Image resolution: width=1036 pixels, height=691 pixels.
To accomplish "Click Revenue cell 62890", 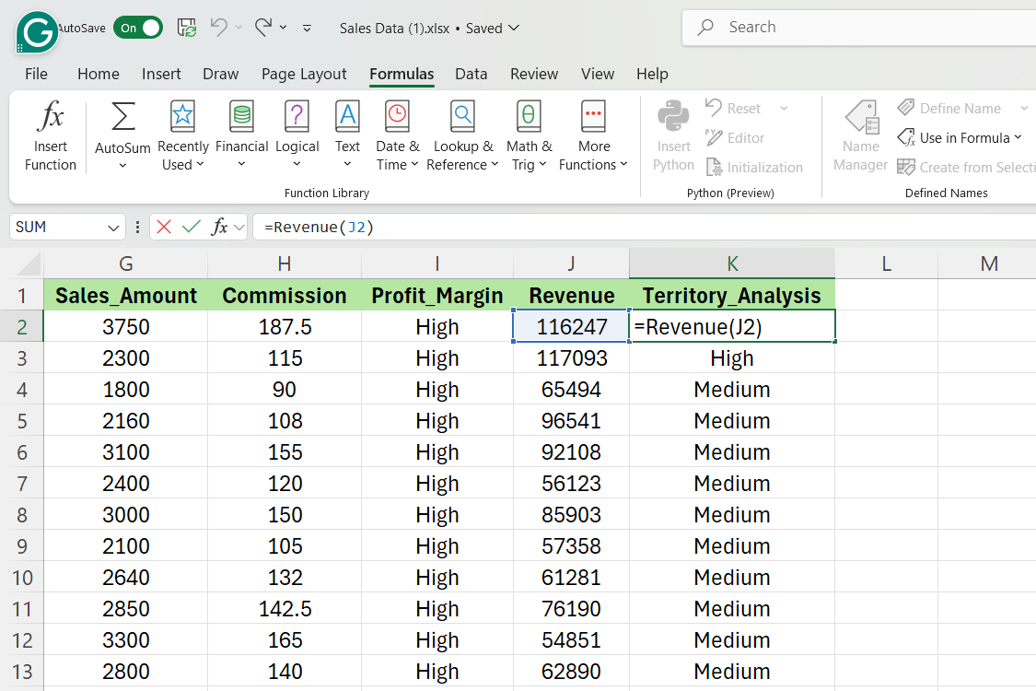I will point(572,671).
